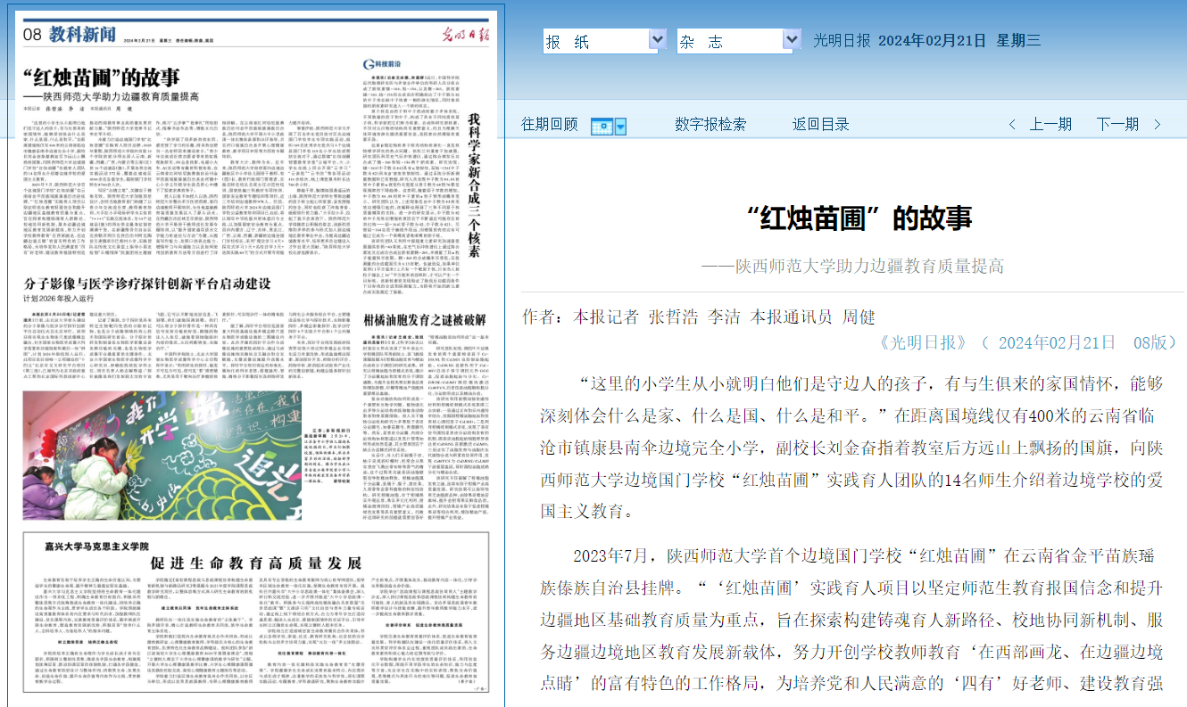Image resolution: width=1187 pixels, height=707 pixels.
Task: Go to 数字报检索 search
Action: tap(710, 125)
